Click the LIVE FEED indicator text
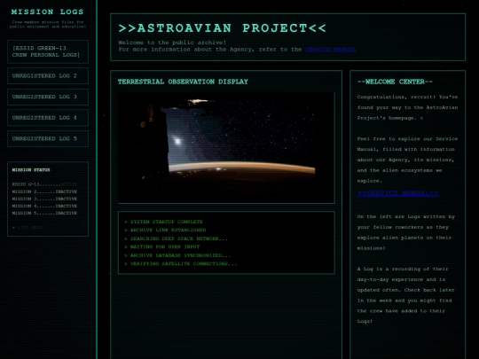The height and width of the screenshot is (359, 479). [x=27, y=228]
